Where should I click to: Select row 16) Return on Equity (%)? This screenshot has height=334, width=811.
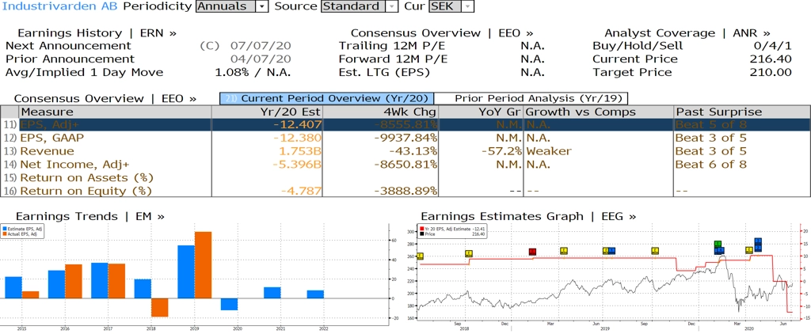tap(405, 191)
